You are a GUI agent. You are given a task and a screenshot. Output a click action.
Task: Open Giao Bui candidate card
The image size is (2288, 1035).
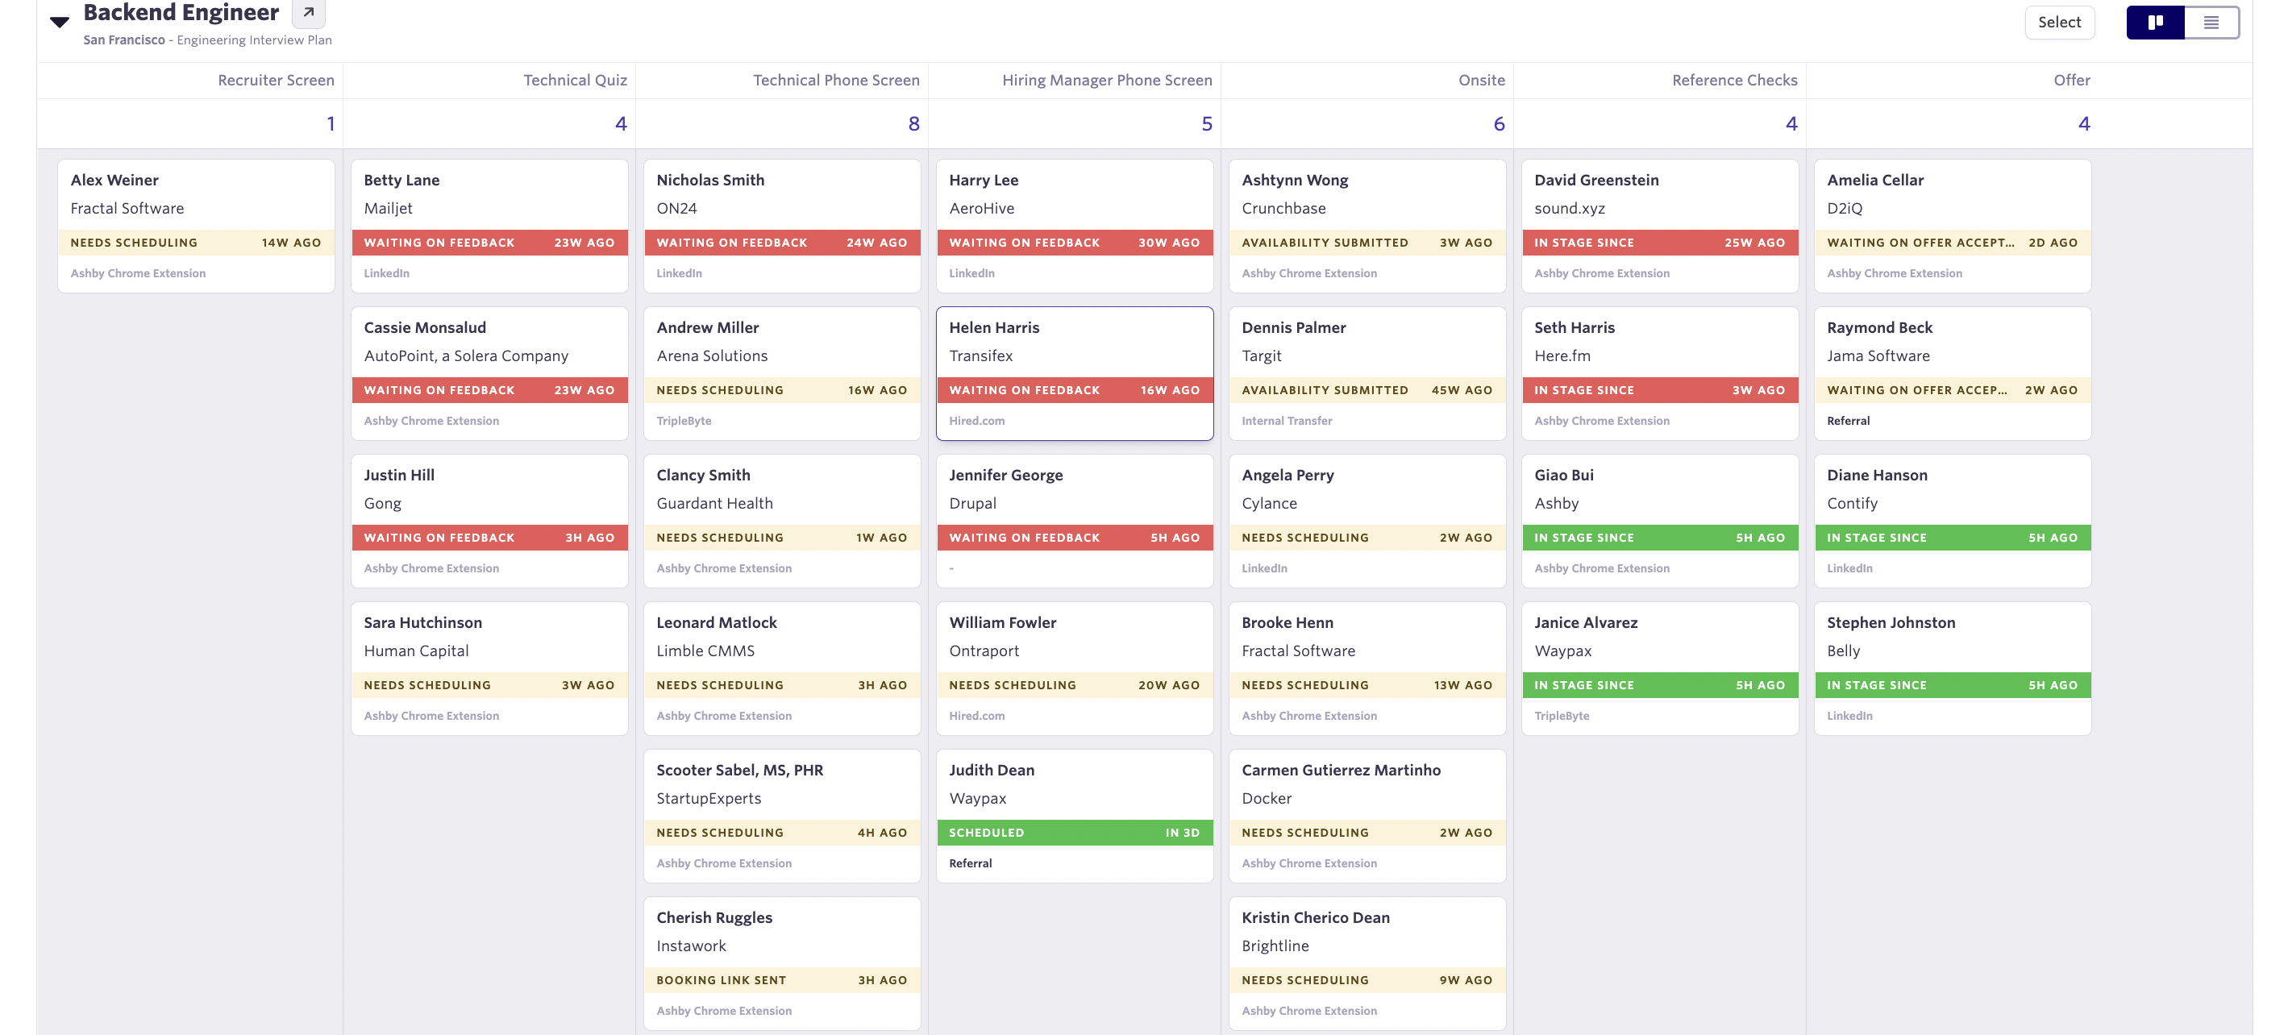1660,521
